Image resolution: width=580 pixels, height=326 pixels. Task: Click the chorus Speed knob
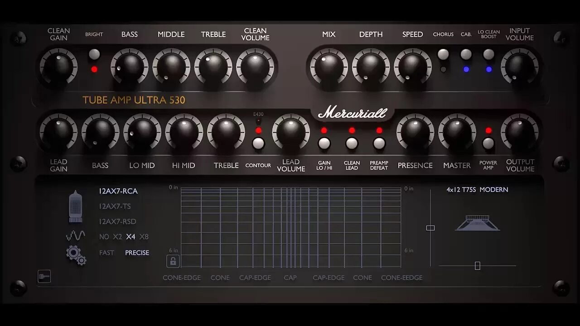[x=413, y=67]
